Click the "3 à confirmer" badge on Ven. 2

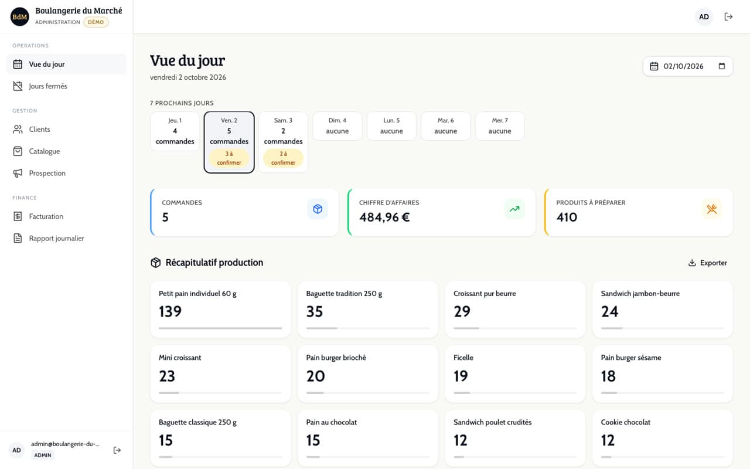click(x=229, y=158)
